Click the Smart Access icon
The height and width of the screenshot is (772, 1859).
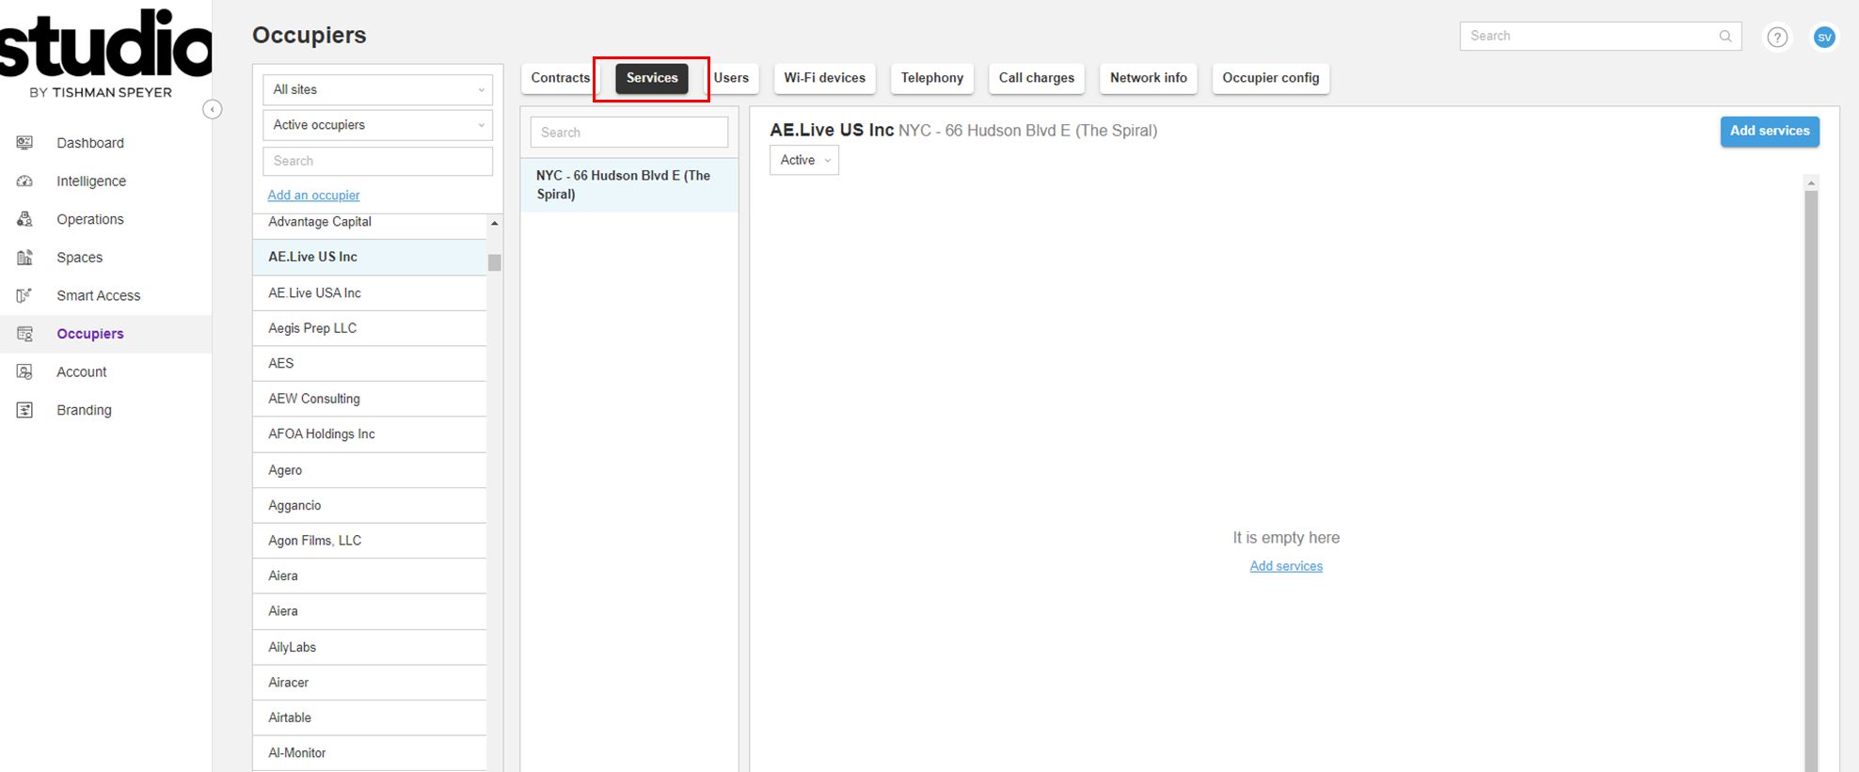[x=25, y=295]
